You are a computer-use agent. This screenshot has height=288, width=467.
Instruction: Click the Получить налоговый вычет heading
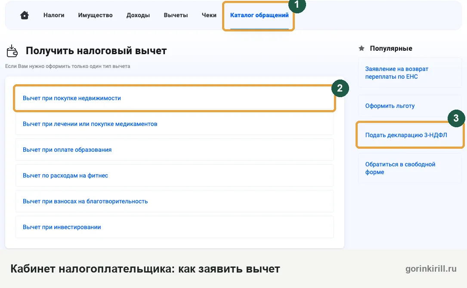[96, 51]
